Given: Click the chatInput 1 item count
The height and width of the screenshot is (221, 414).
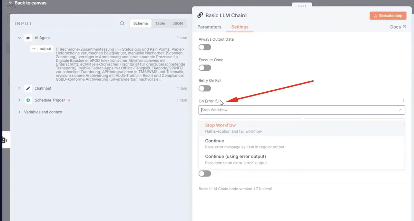Looking at the screenshot, I should coord(182,88).
